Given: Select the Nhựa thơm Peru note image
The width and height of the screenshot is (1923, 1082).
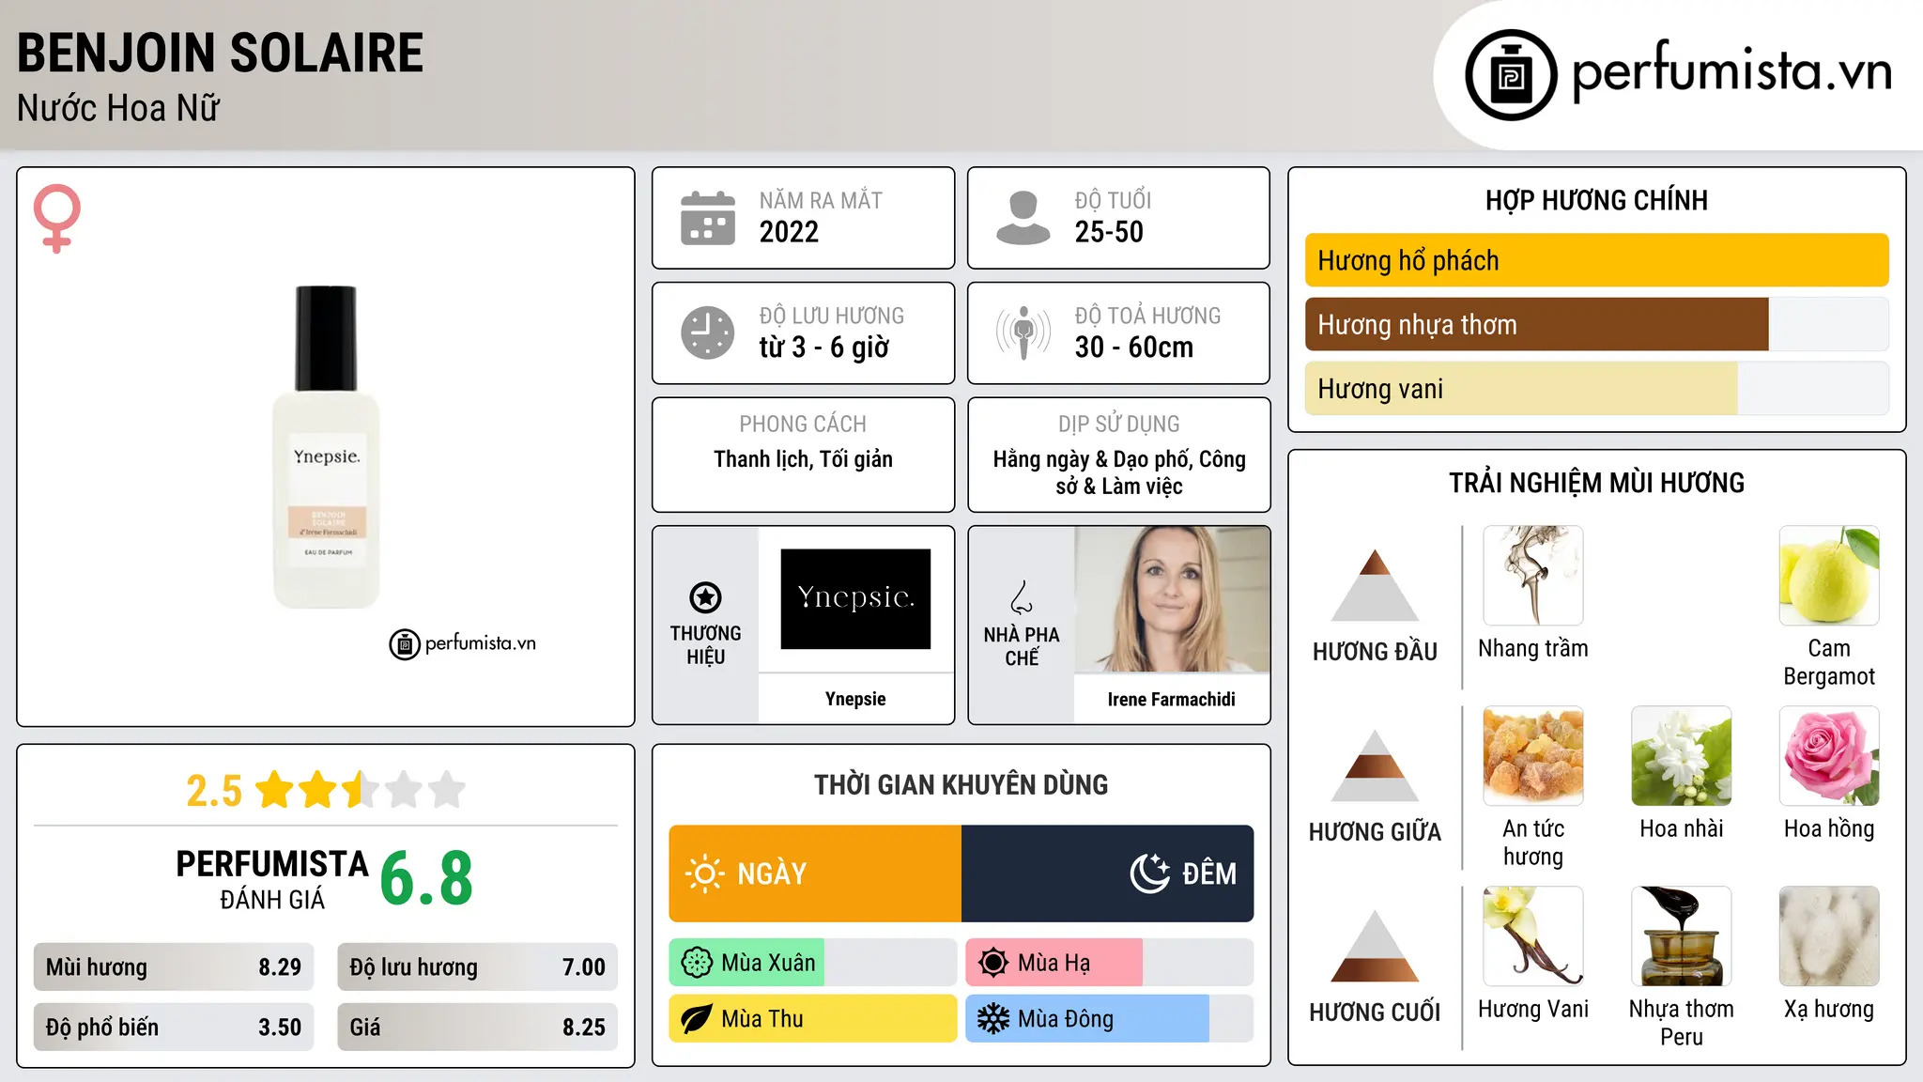Looking at the screenshot, I should click(1682, 936).
